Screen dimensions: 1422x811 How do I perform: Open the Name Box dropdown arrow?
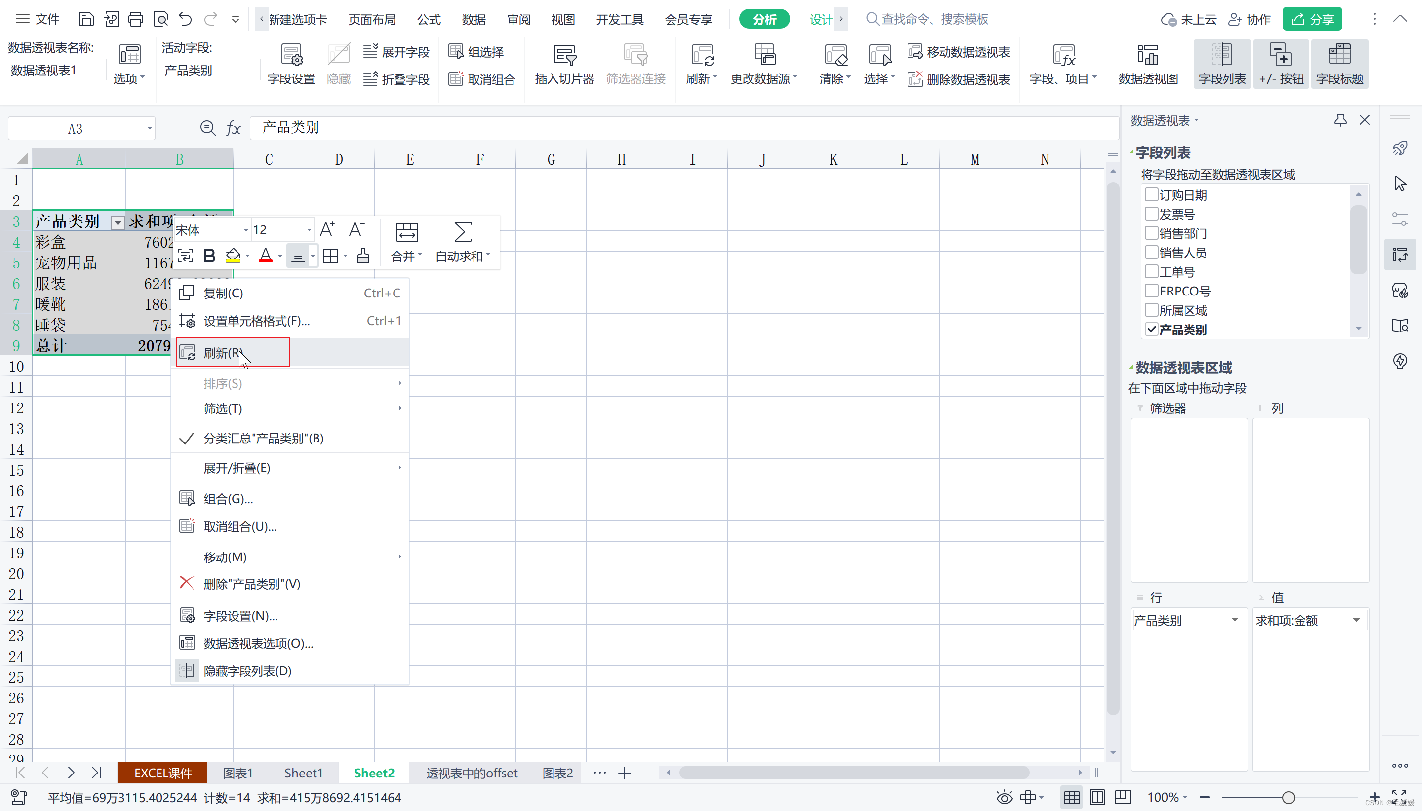click(149, 129)
